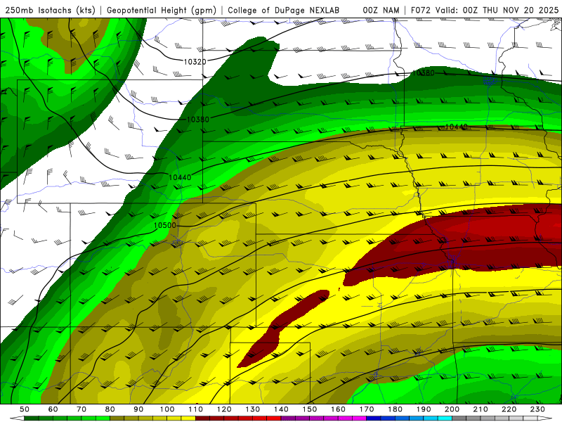This screenshot has width=562, height=422.
Task: Pick the cyan swatch just before the gray swatches
Action: coord(445,418)
